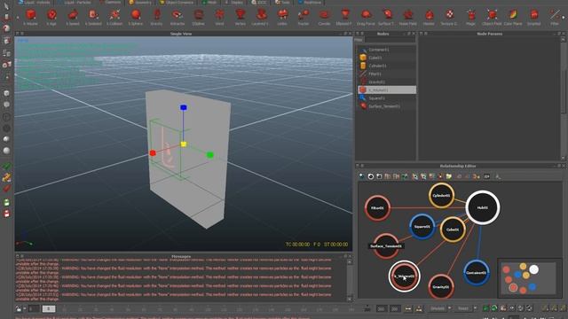This screenshot has height=319, width=568.
Task: Click the Nodes filter input field
Action: point(390,39)
